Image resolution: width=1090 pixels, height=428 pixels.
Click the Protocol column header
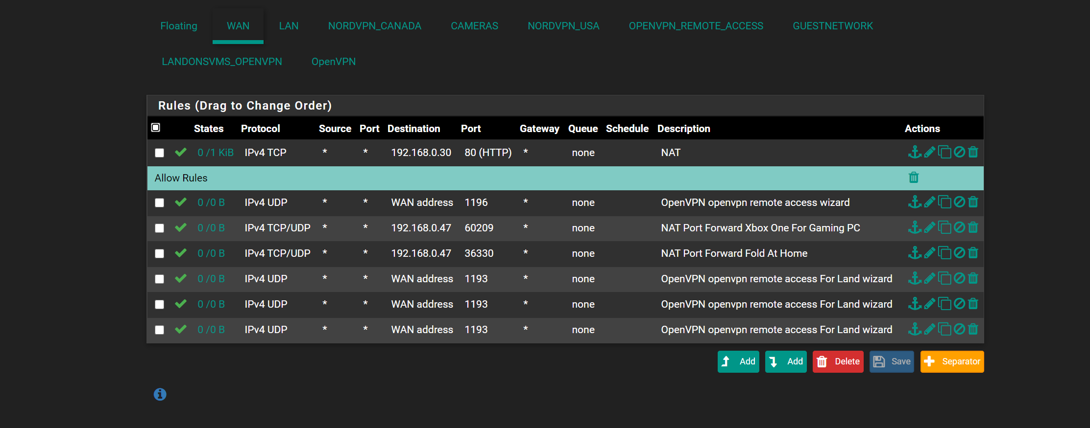click(260, 129)
